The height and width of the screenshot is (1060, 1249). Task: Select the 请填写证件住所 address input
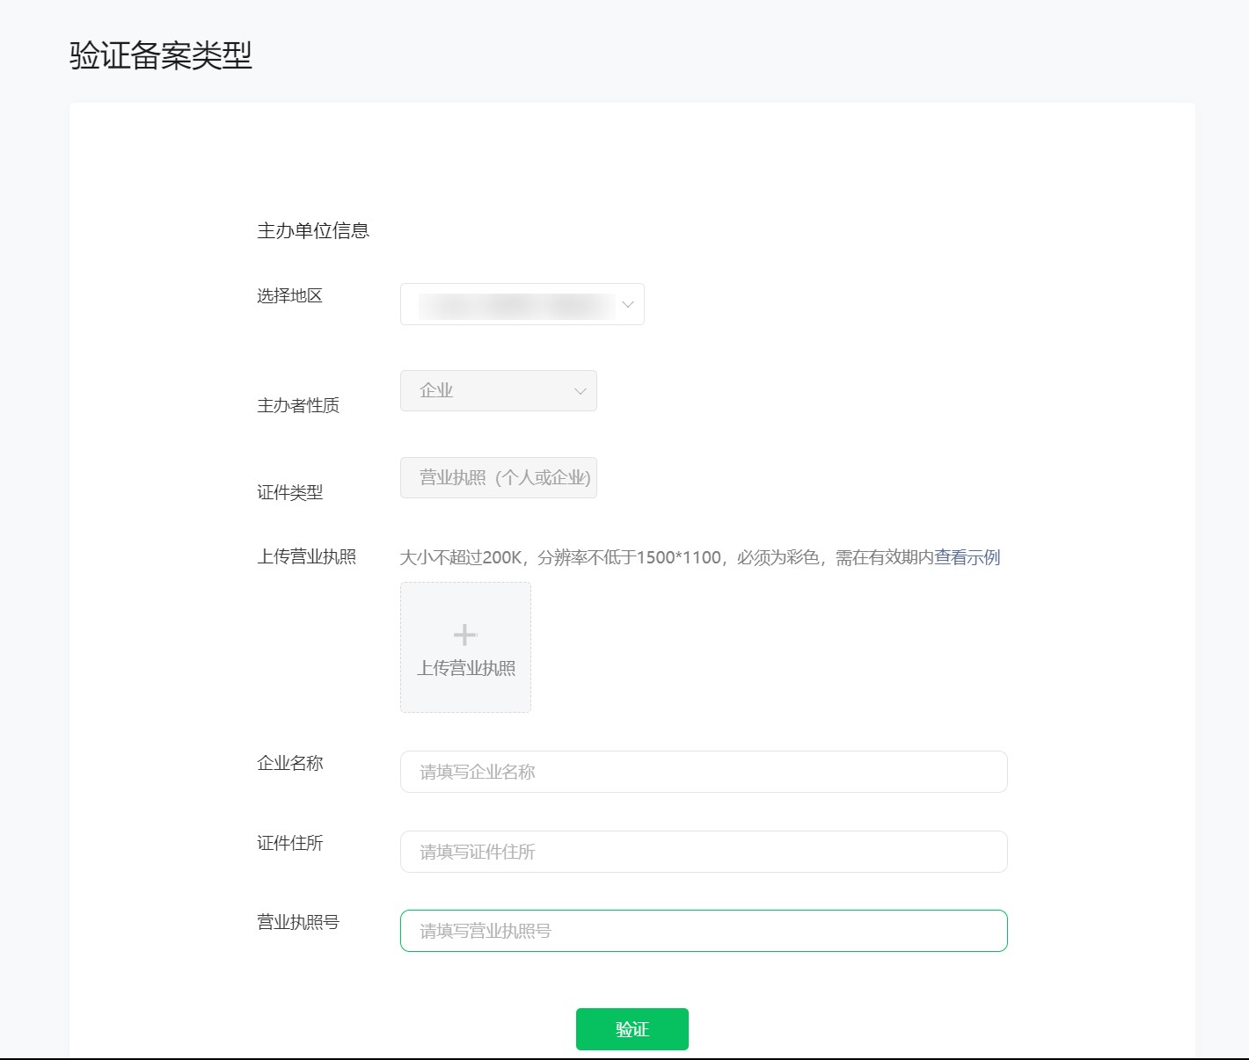point(702,851)
